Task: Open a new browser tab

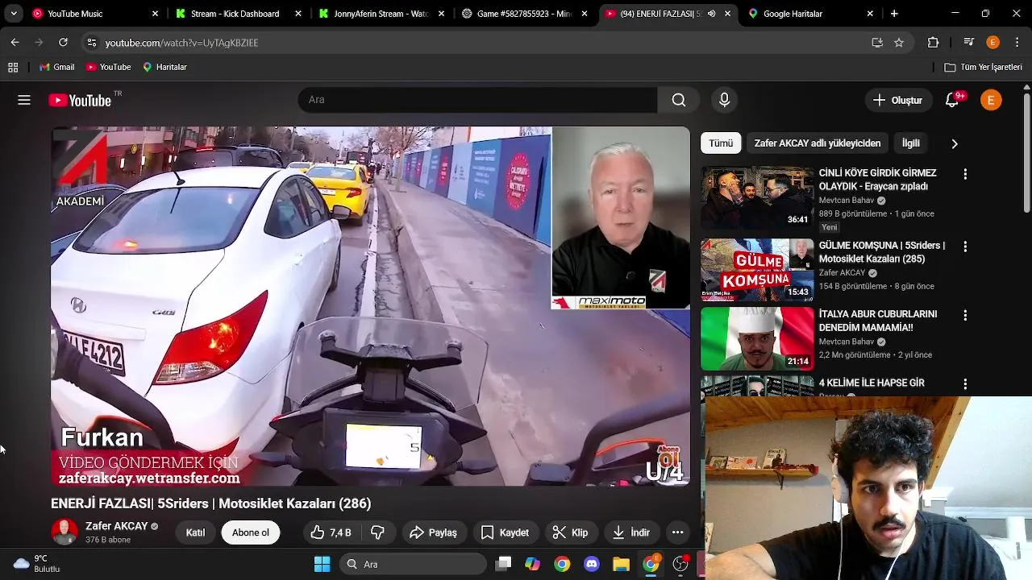Action: pos(894,14)
